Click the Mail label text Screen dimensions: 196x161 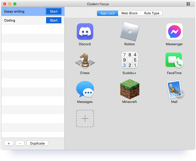click(174, 102)
